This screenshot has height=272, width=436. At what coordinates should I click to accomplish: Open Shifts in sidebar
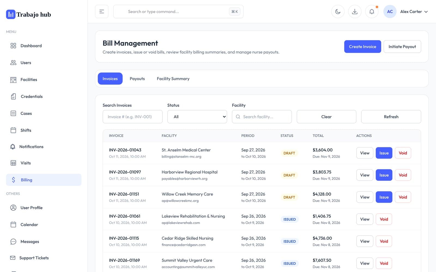click(44, 130)
